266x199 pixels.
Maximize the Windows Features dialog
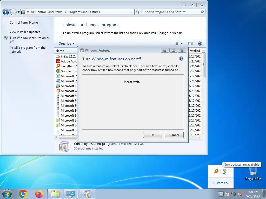pyautogui.click(x=173, y=51)
